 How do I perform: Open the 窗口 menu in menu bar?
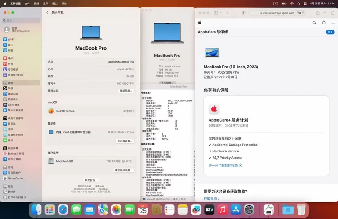coord(55,3)
